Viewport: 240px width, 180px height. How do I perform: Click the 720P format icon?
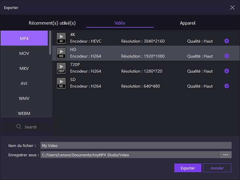click(x=61, y=68)
